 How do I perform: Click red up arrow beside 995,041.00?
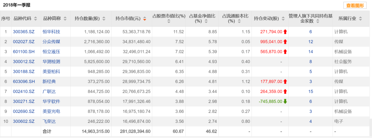(285, 42)
